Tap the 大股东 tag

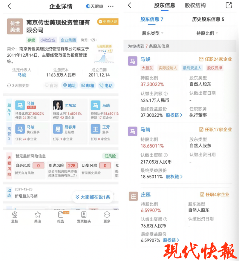[147, 68]
